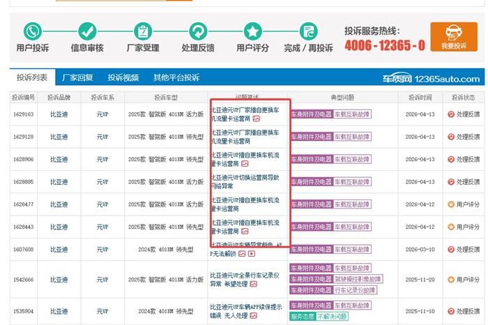Click 车载互联故障 tag in row 1629163
This screenshot has height=325, width=488.
tap(352, 114)
